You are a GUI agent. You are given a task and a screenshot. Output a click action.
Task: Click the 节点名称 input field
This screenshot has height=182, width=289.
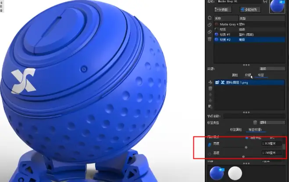click(x=254, y=116)
